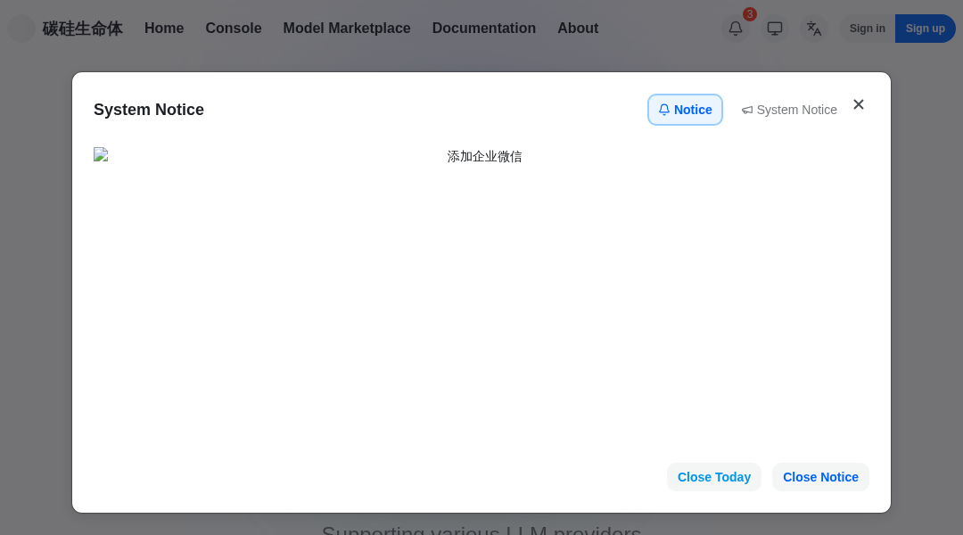
Task: Click the 添加企业微信 image placeholder
Action: point(484,156)
